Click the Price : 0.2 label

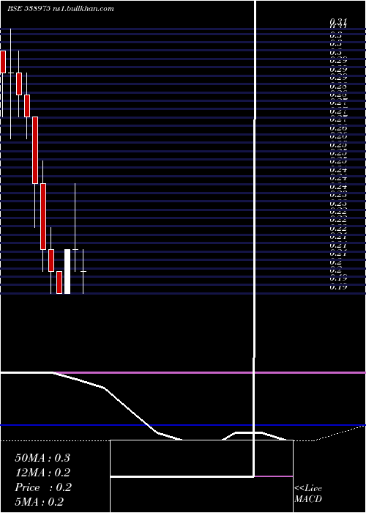coord(42,487)
